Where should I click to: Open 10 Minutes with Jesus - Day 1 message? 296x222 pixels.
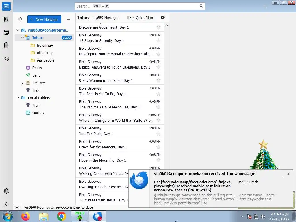click(x=102, y=197)
